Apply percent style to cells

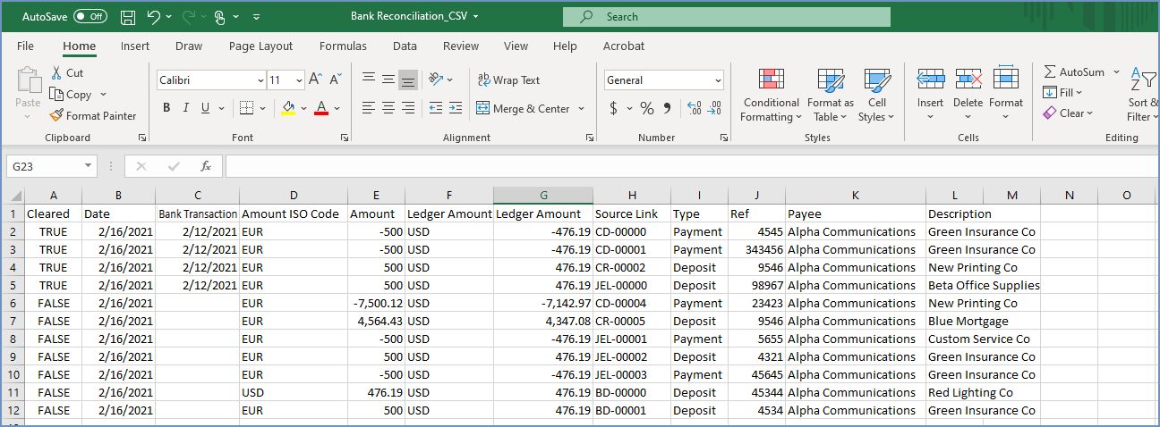pyautogui.click(x=646, y=108)
